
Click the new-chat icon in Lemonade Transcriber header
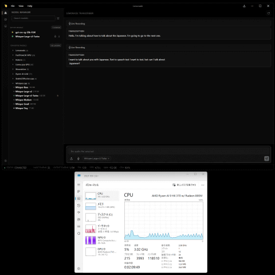click(269, 13)
